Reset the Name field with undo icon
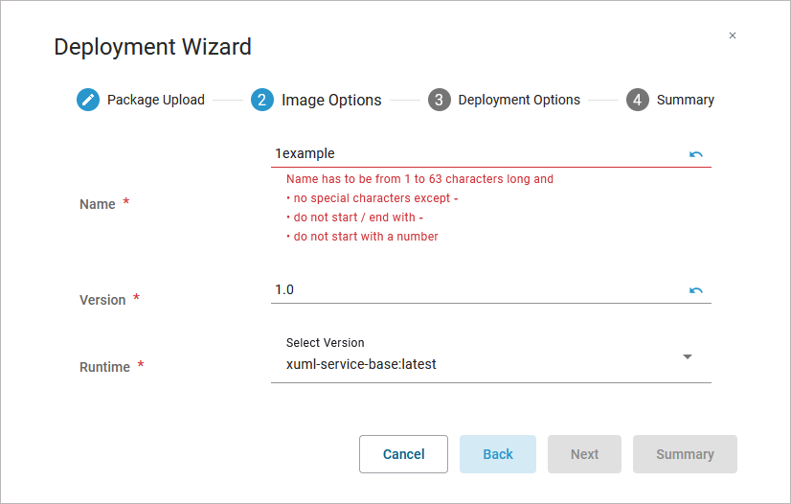Viewport: 791px width, 504px height. coord(696,154)
